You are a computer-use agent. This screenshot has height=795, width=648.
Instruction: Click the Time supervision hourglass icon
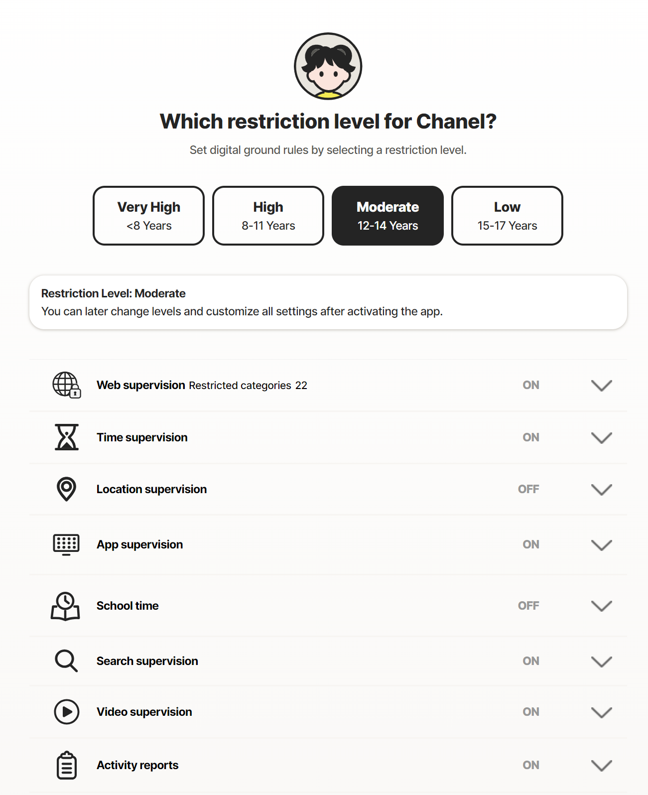coord(67,437)
